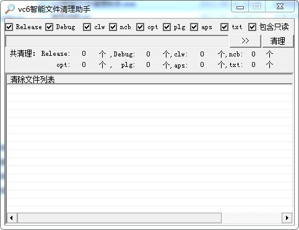Close the vc6智能文件清理助手 window
Image resolution: width=299 pixels, height=230 pixels.
[x=280, y=7]
